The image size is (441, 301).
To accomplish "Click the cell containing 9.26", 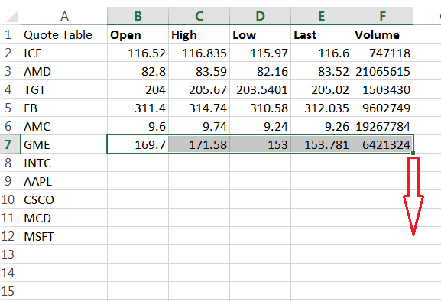I will 322,126.
